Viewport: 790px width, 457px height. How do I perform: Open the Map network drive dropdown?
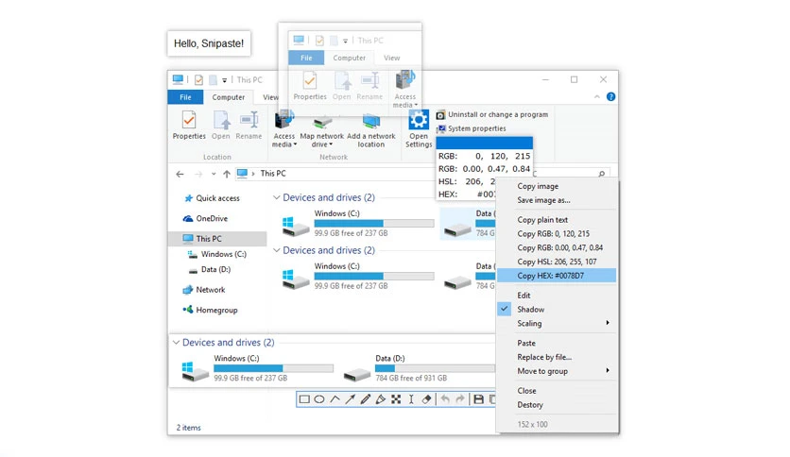331,144
